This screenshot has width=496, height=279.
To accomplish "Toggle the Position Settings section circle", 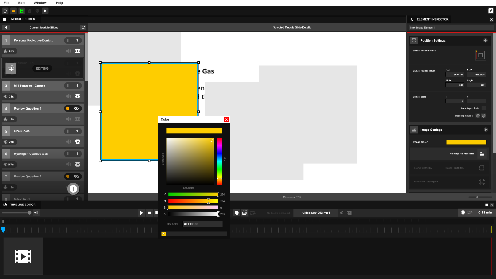I will click(485, 40).
